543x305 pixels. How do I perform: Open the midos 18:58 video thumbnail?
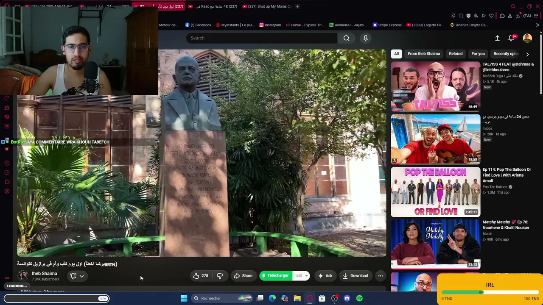coord(435,139)
